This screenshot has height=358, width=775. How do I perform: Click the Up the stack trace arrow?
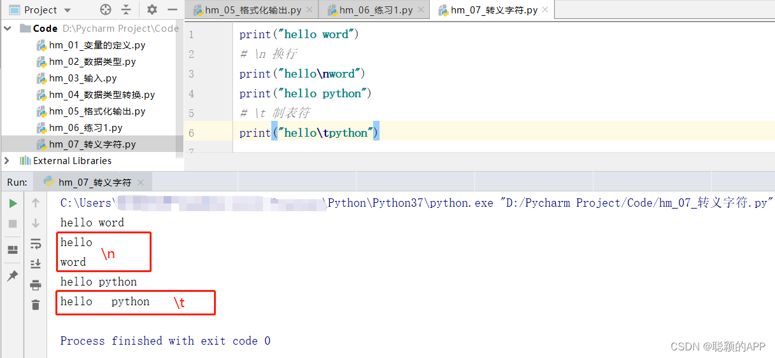pos(36,203)
